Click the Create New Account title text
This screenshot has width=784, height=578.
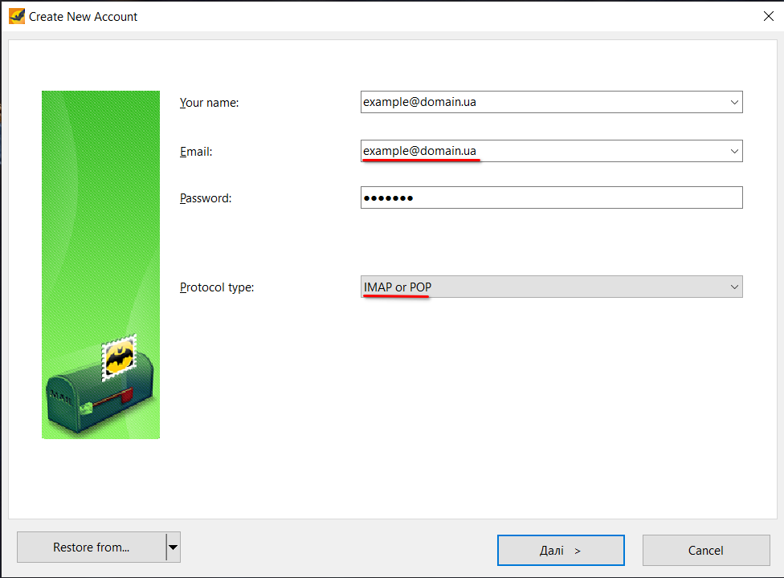84,16
